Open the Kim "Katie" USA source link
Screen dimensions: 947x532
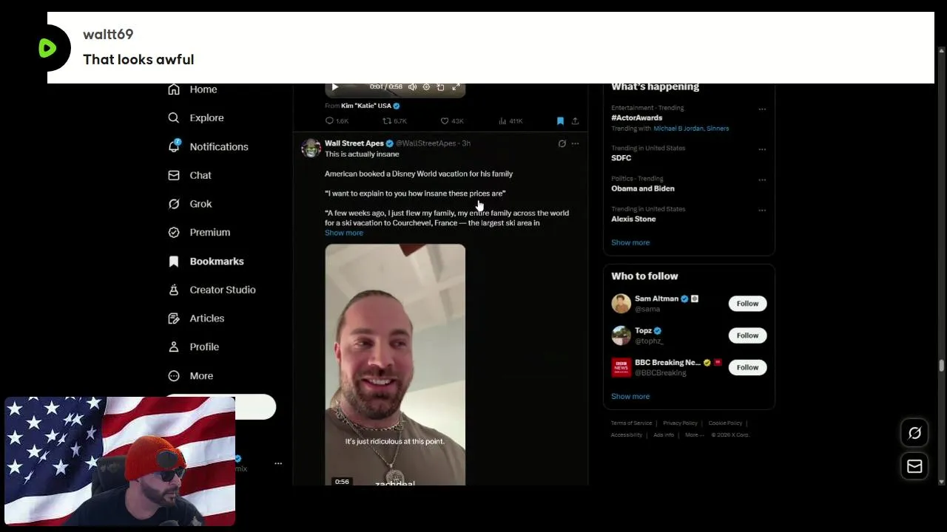370,106
